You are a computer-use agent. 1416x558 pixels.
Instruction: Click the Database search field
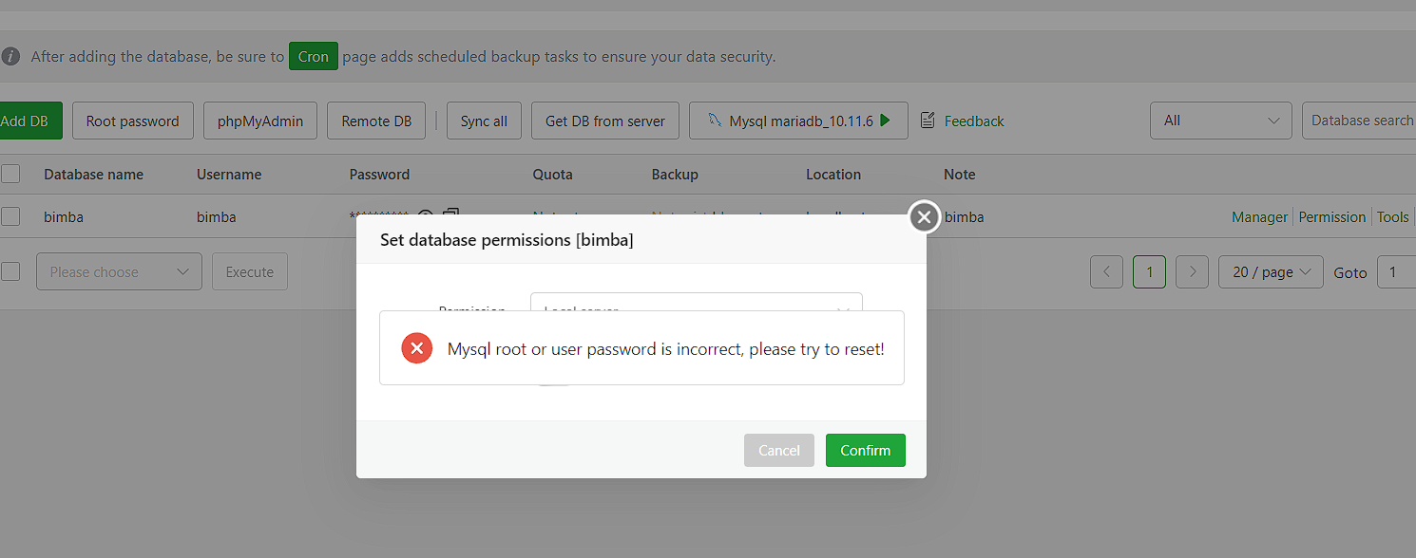click(x=1361, y=121)
